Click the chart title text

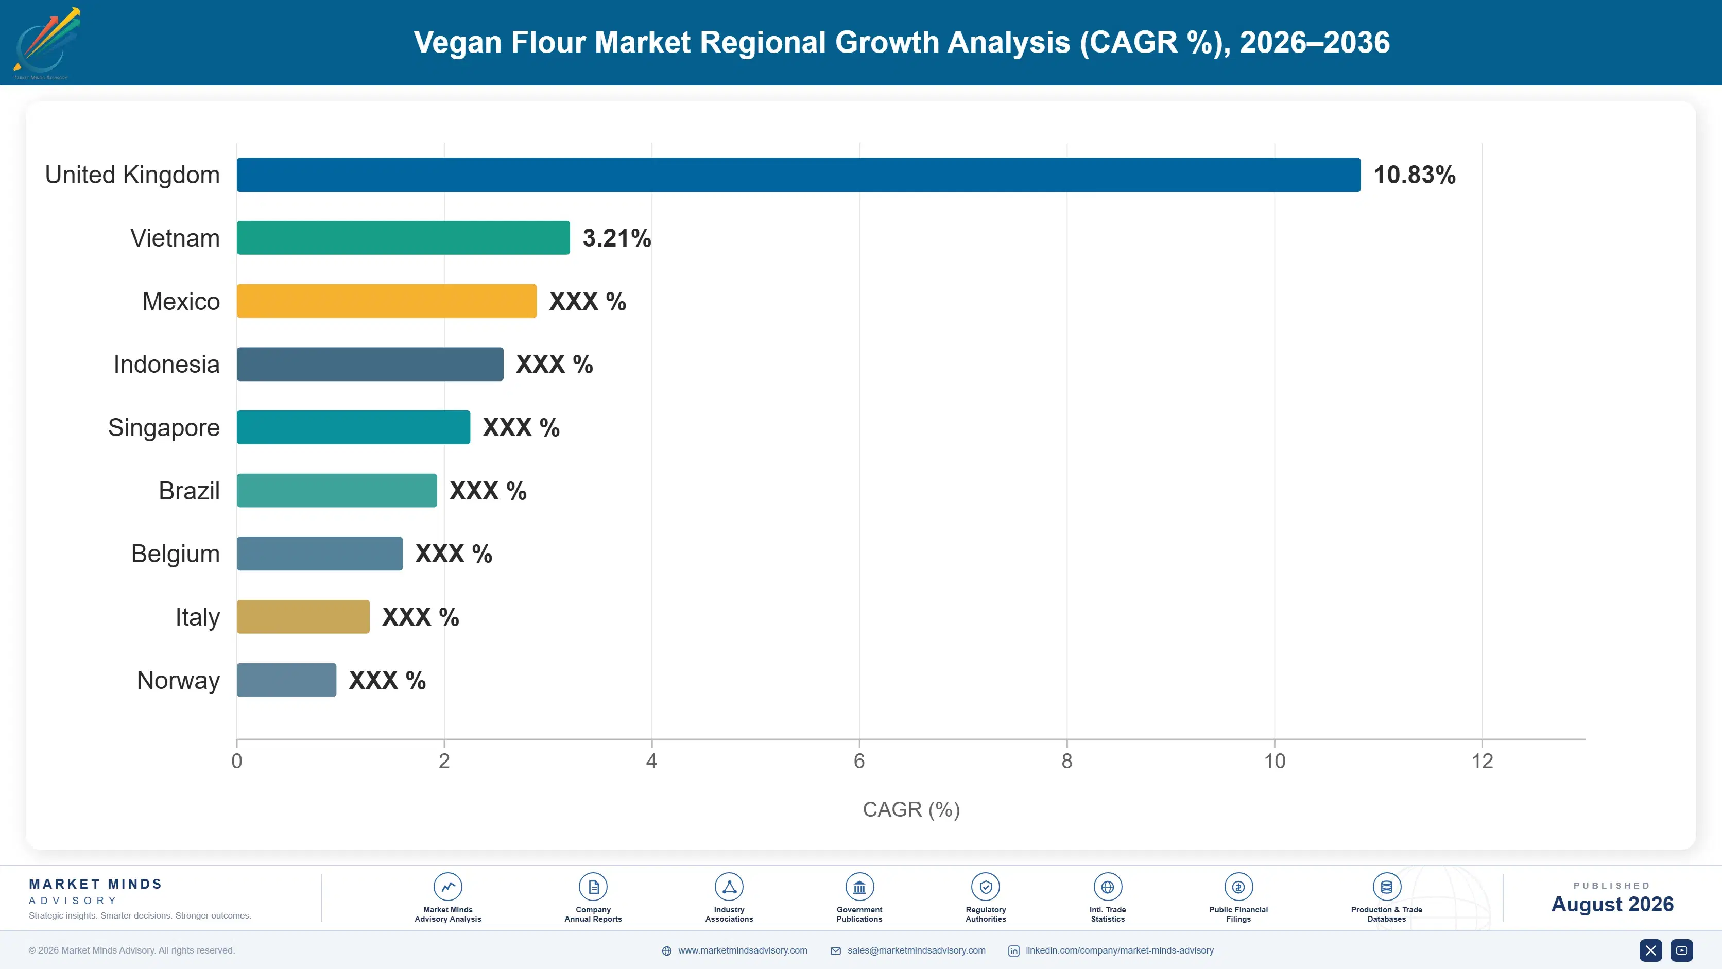point(902,42)
